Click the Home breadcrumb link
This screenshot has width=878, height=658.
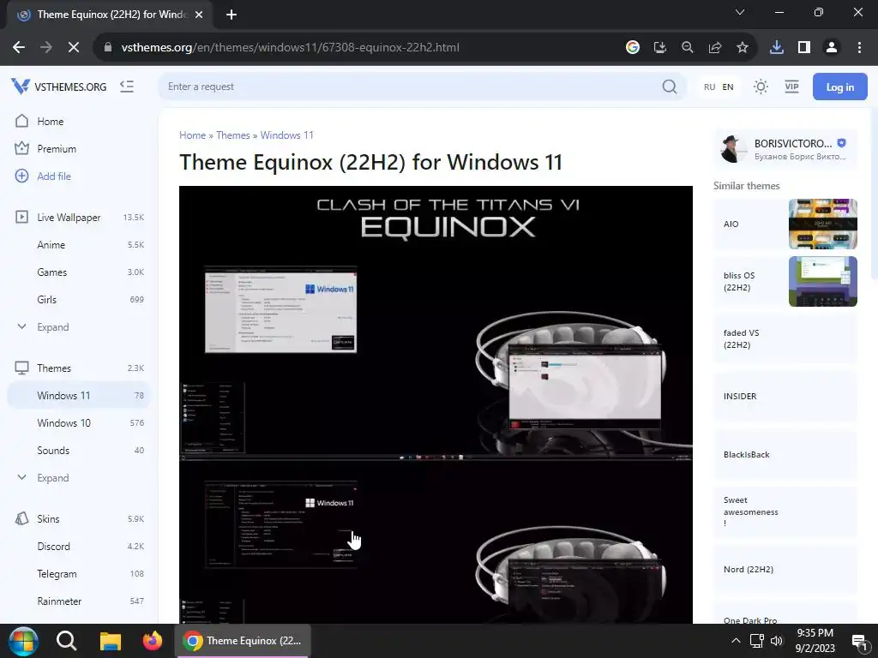(193, 135)
